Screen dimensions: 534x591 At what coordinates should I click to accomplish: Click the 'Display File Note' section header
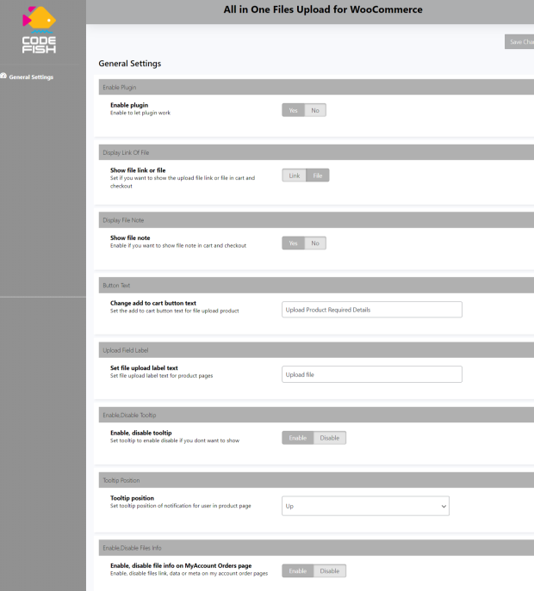316,220
